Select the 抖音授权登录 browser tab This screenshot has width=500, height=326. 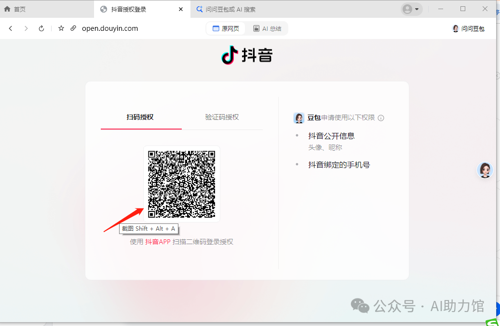tap(142, 9)
